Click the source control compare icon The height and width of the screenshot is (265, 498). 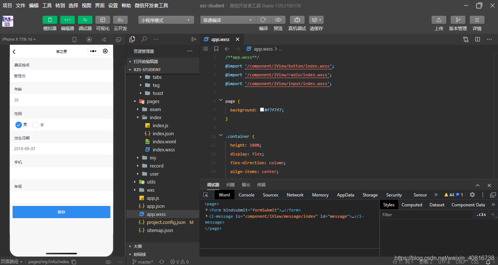466,39
